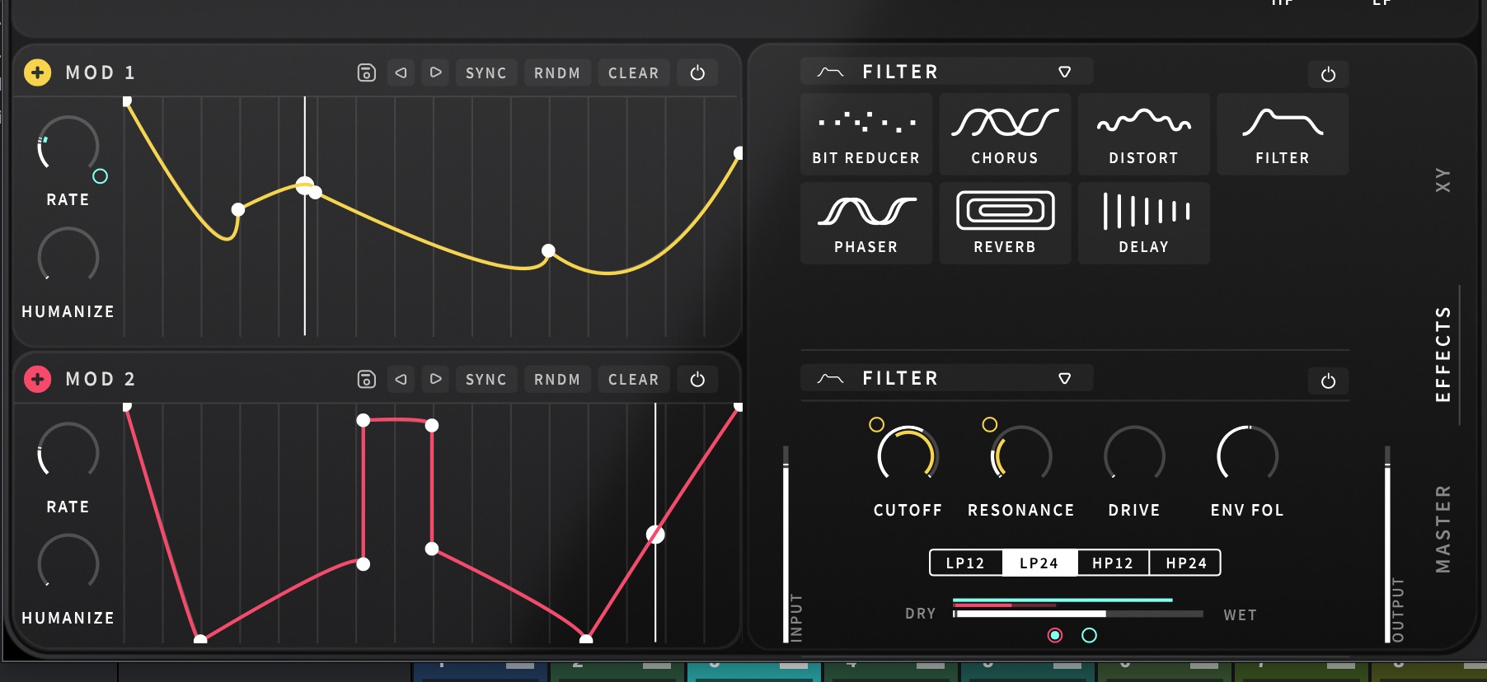Screen dimensions: 1487x682
Task: Open the MASTER tab
Action: tap(1442, 529)
